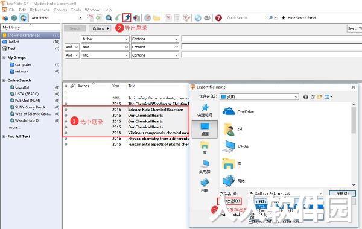
Task: Click Hide Search Panel button
Action: [x=299, y=17]
